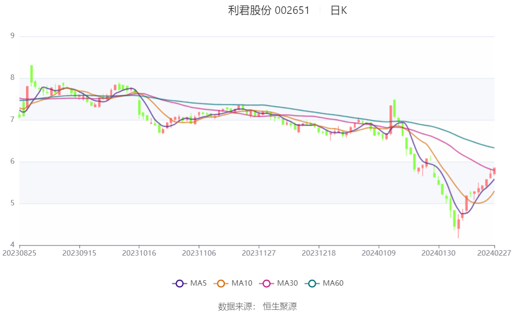The image size is (515, 313).
Task: Click x-axis date label 20240130
Action: coord(438,253)
